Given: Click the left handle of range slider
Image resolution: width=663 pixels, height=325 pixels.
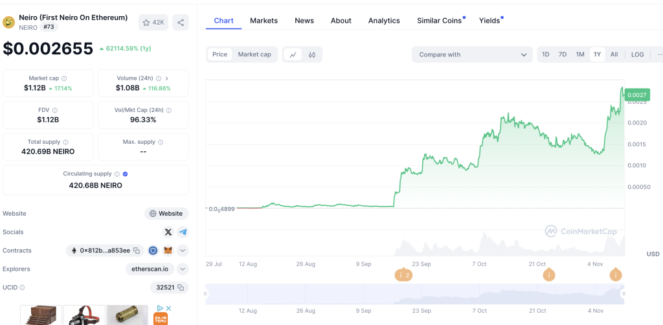Looking at the screenshot, I should point(206,294).
